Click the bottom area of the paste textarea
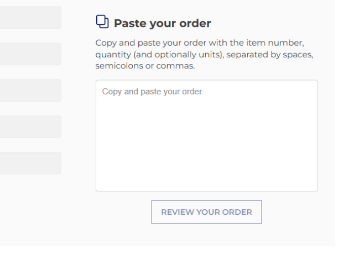The width and height of the screenshot is (354, 265). tap(206, 182)
